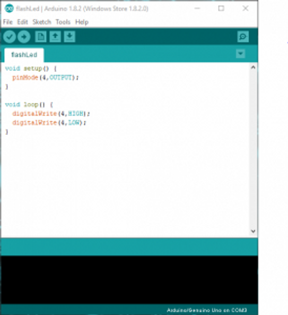Open the Help menu

(82, 22)
